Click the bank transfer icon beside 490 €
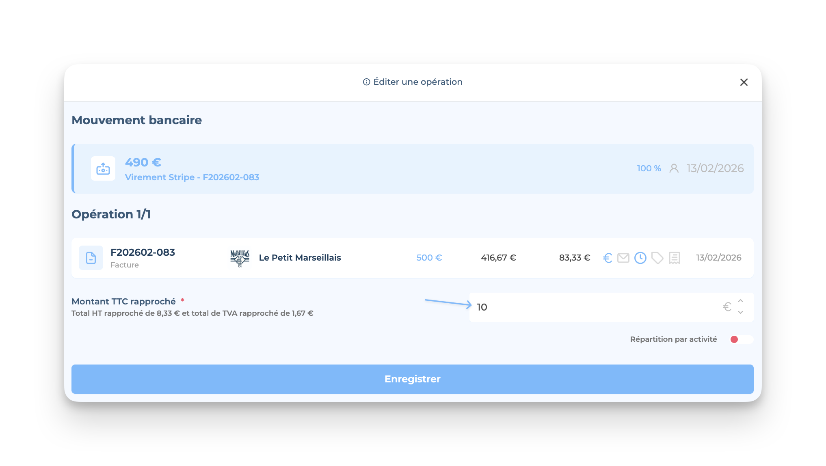Image resolution: width=826 pixels, height=466 pixels. pyautogui.click(x=103, y=168)
